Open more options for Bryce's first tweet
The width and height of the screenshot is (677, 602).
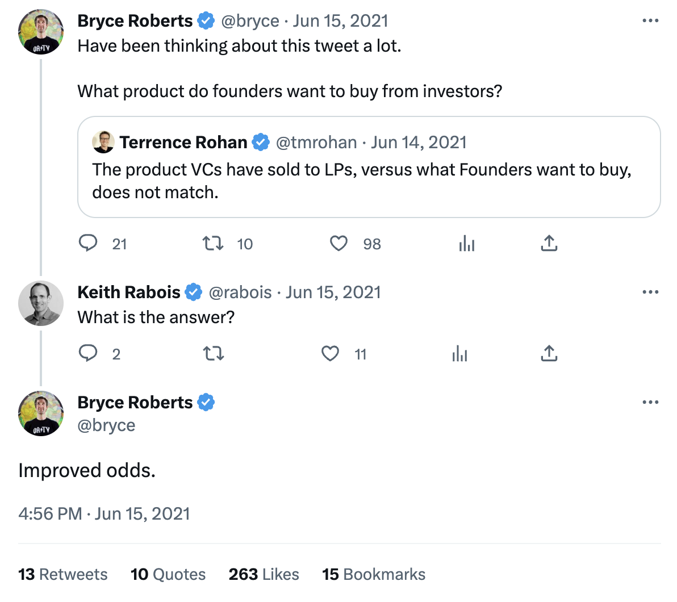pos(650,21)
